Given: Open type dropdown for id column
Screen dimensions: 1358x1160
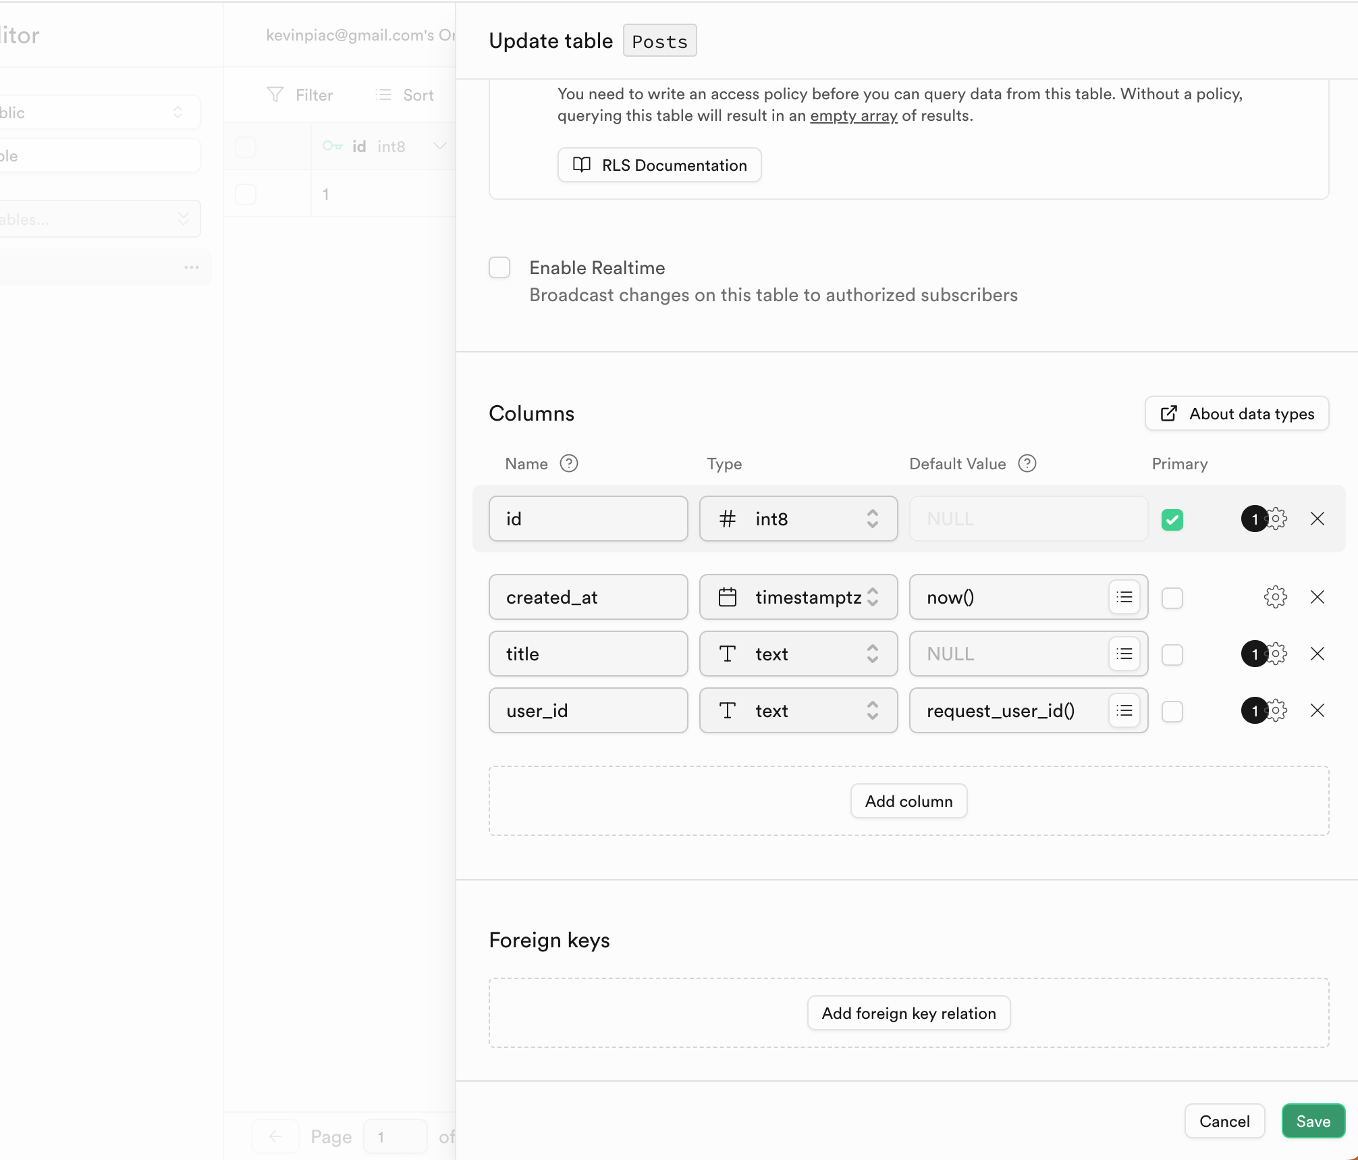Looking at the screenshot, I should (x=798, y=519).
